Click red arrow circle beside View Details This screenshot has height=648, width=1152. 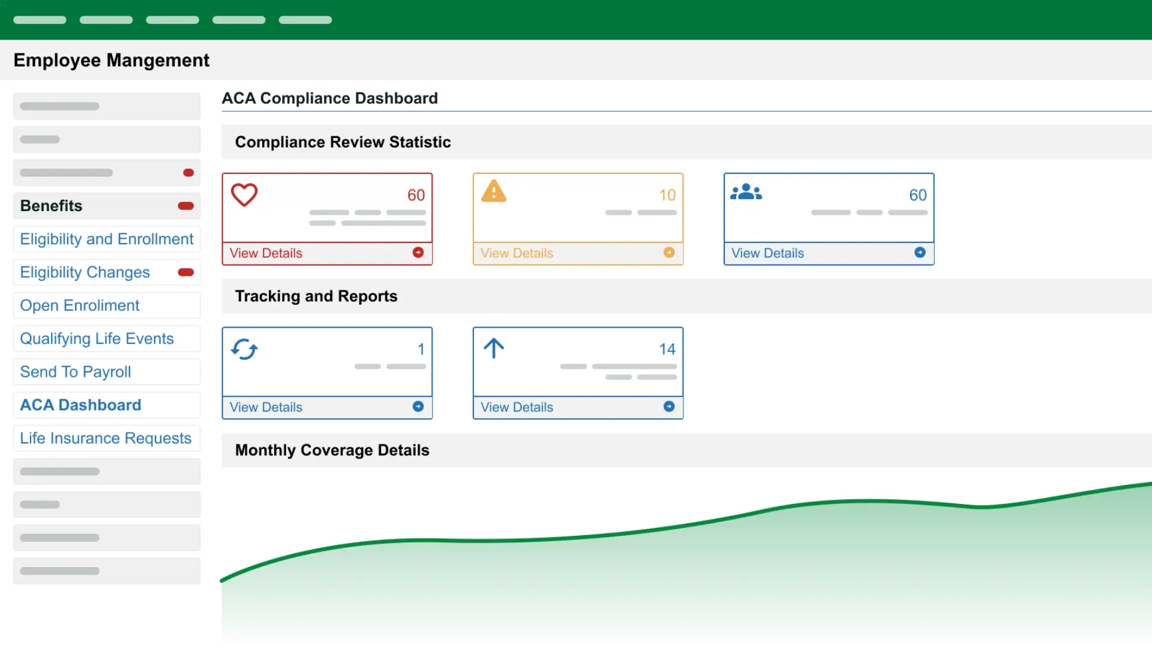418,253
